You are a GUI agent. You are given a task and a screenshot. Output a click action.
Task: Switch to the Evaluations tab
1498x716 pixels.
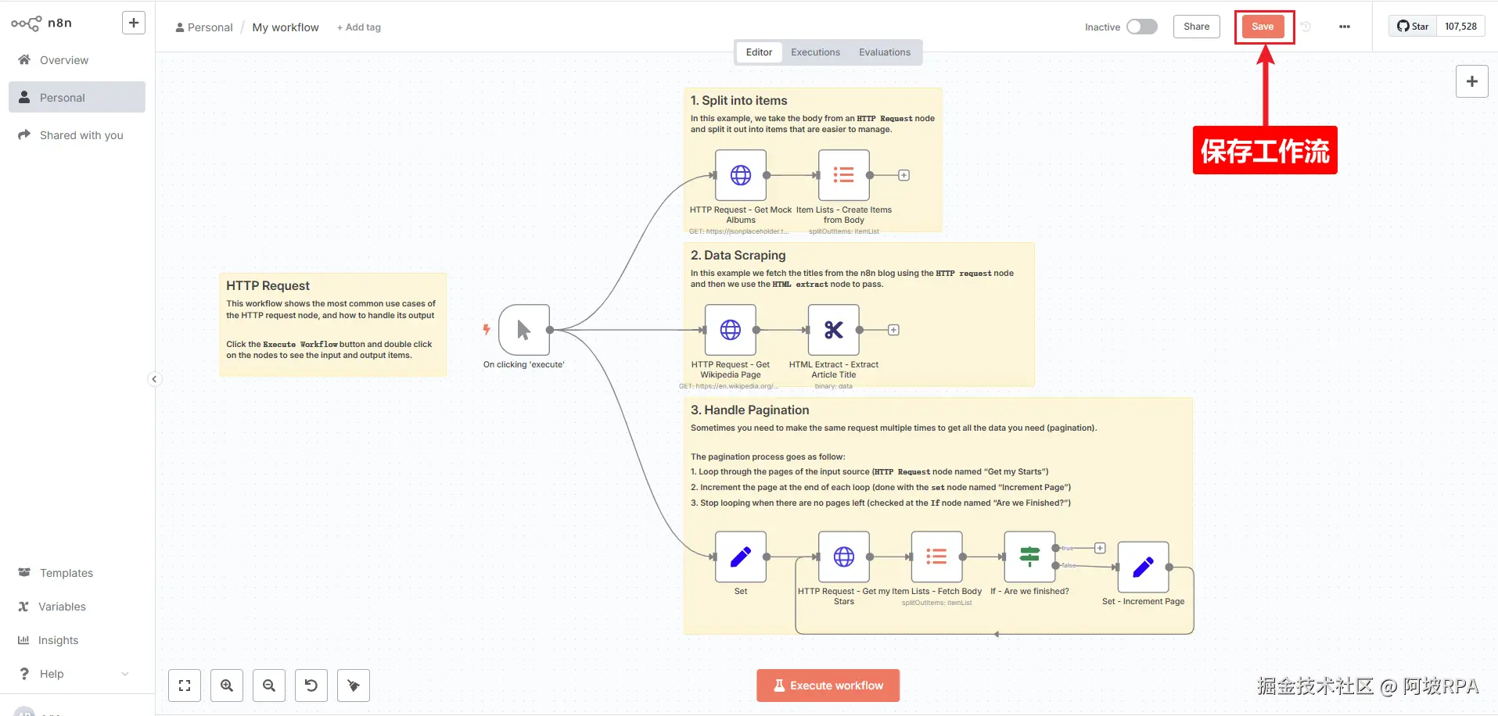point(885,52)
